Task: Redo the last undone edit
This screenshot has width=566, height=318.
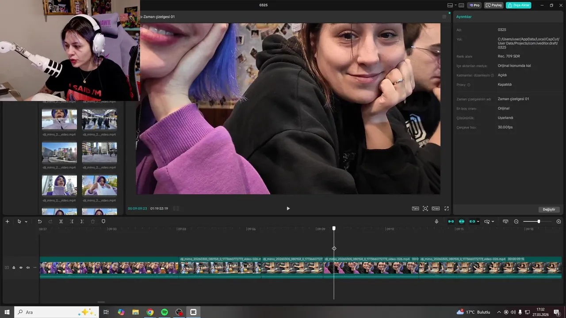Action: coord(50,221)
